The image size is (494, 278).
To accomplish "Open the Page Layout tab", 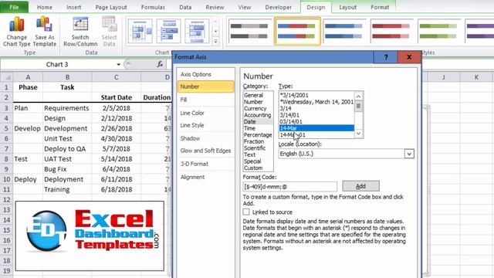I will click(111, 7).
